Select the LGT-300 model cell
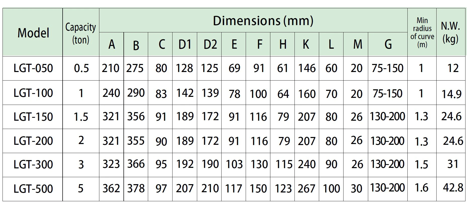 (33, 165)
